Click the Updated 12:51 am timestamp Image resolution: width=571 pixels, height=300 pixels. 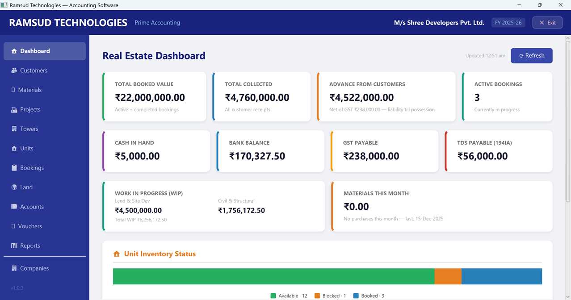coord(485,56)
